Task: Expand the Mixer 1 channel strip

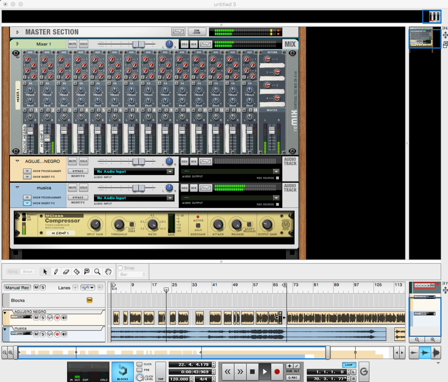Action: (17, 44)
